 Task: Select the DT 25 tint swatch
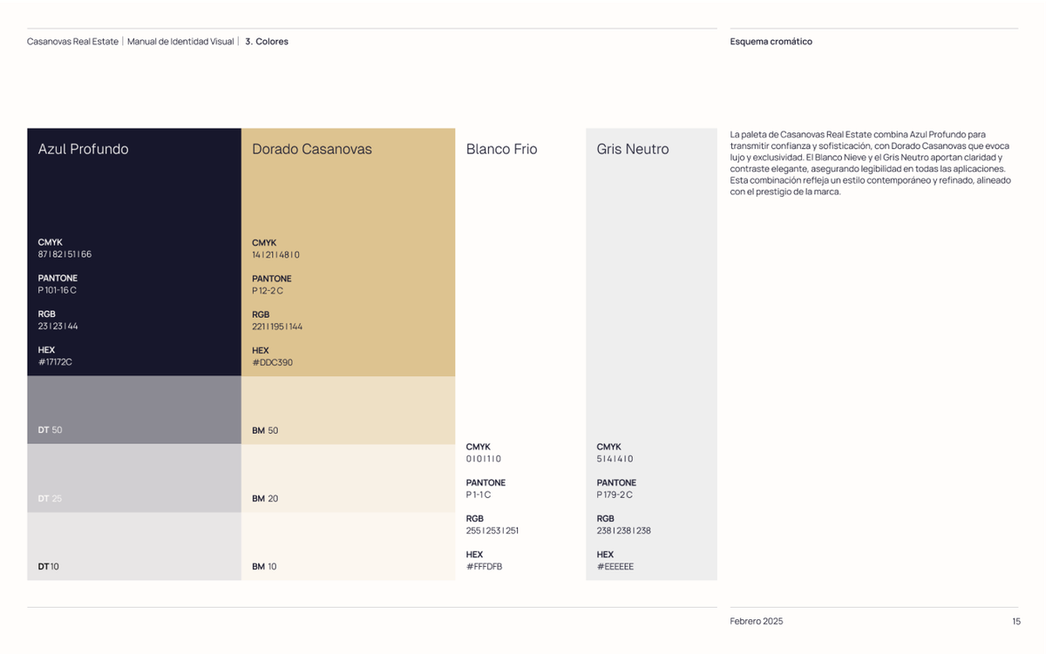click(x=134, y=478)
